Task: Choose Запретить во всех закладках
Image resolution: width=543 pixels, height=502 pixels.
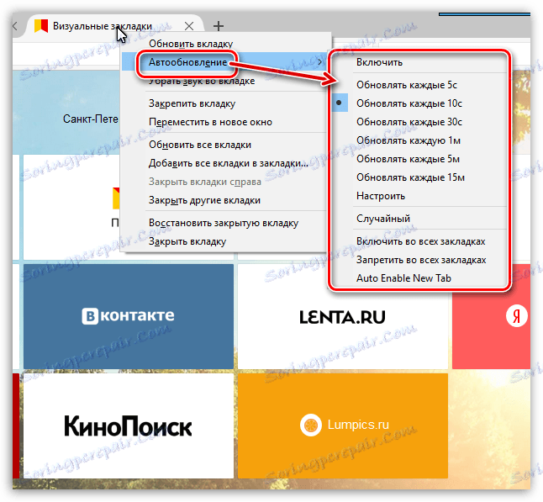Action: [419, 260]
